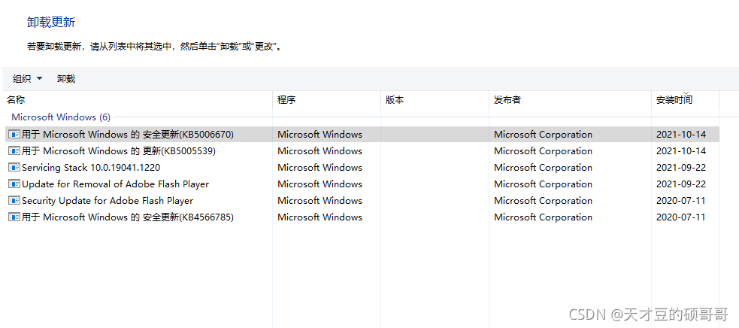
Task: Click icon beside Update for Removal of Adobe Flash
Action: click(x=14, y=184)
